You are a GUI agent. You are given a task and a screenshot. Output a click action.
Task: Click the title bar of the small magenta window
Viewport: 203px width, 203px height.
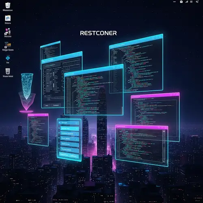(38, 115)
